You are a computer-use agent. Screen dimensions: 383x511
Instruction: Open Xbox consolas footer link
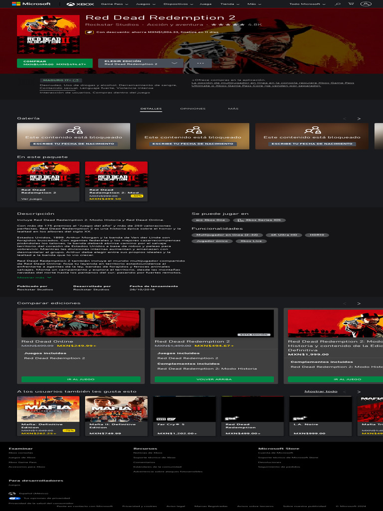point(21,453)
